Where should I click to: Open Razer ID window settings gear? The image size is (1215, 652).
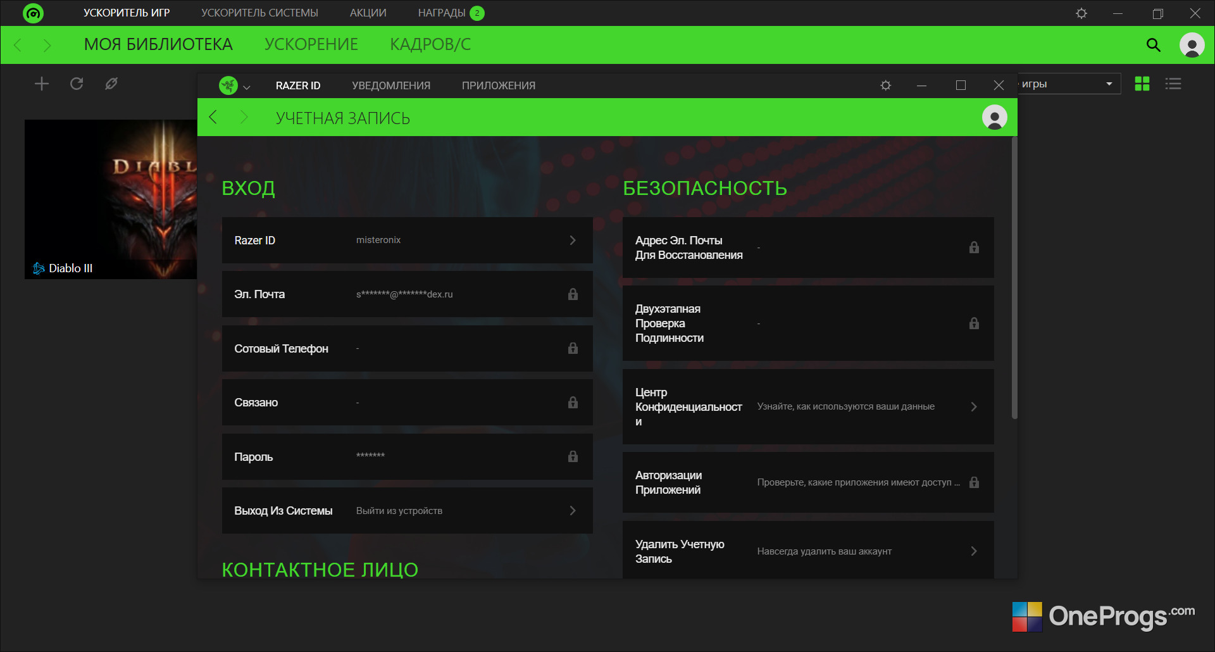pos(886,85)
